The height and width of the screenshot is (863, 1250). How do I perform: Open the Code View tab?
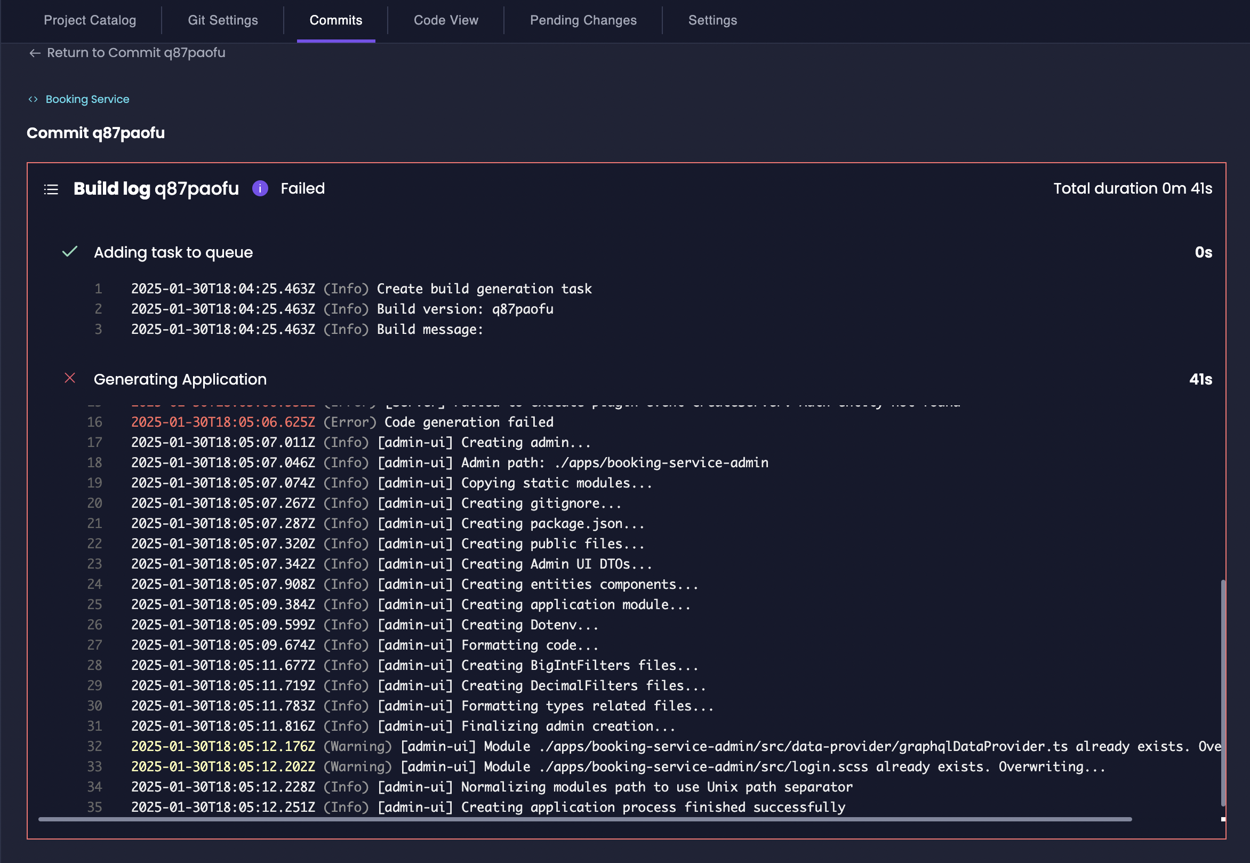pos(445,21)
